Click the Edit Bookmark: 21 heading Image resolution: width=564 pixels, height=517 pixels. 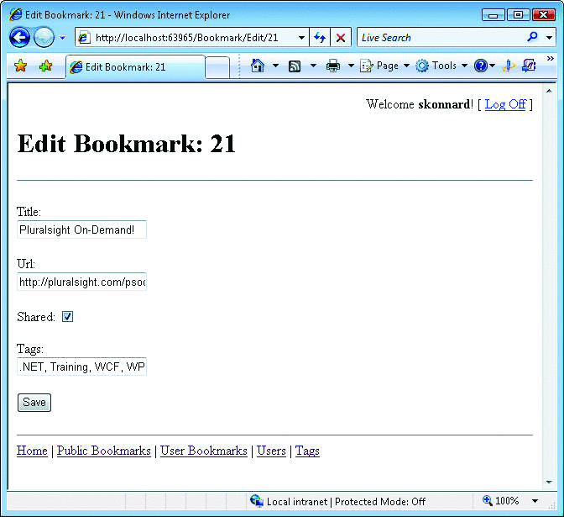pos(126,144)
